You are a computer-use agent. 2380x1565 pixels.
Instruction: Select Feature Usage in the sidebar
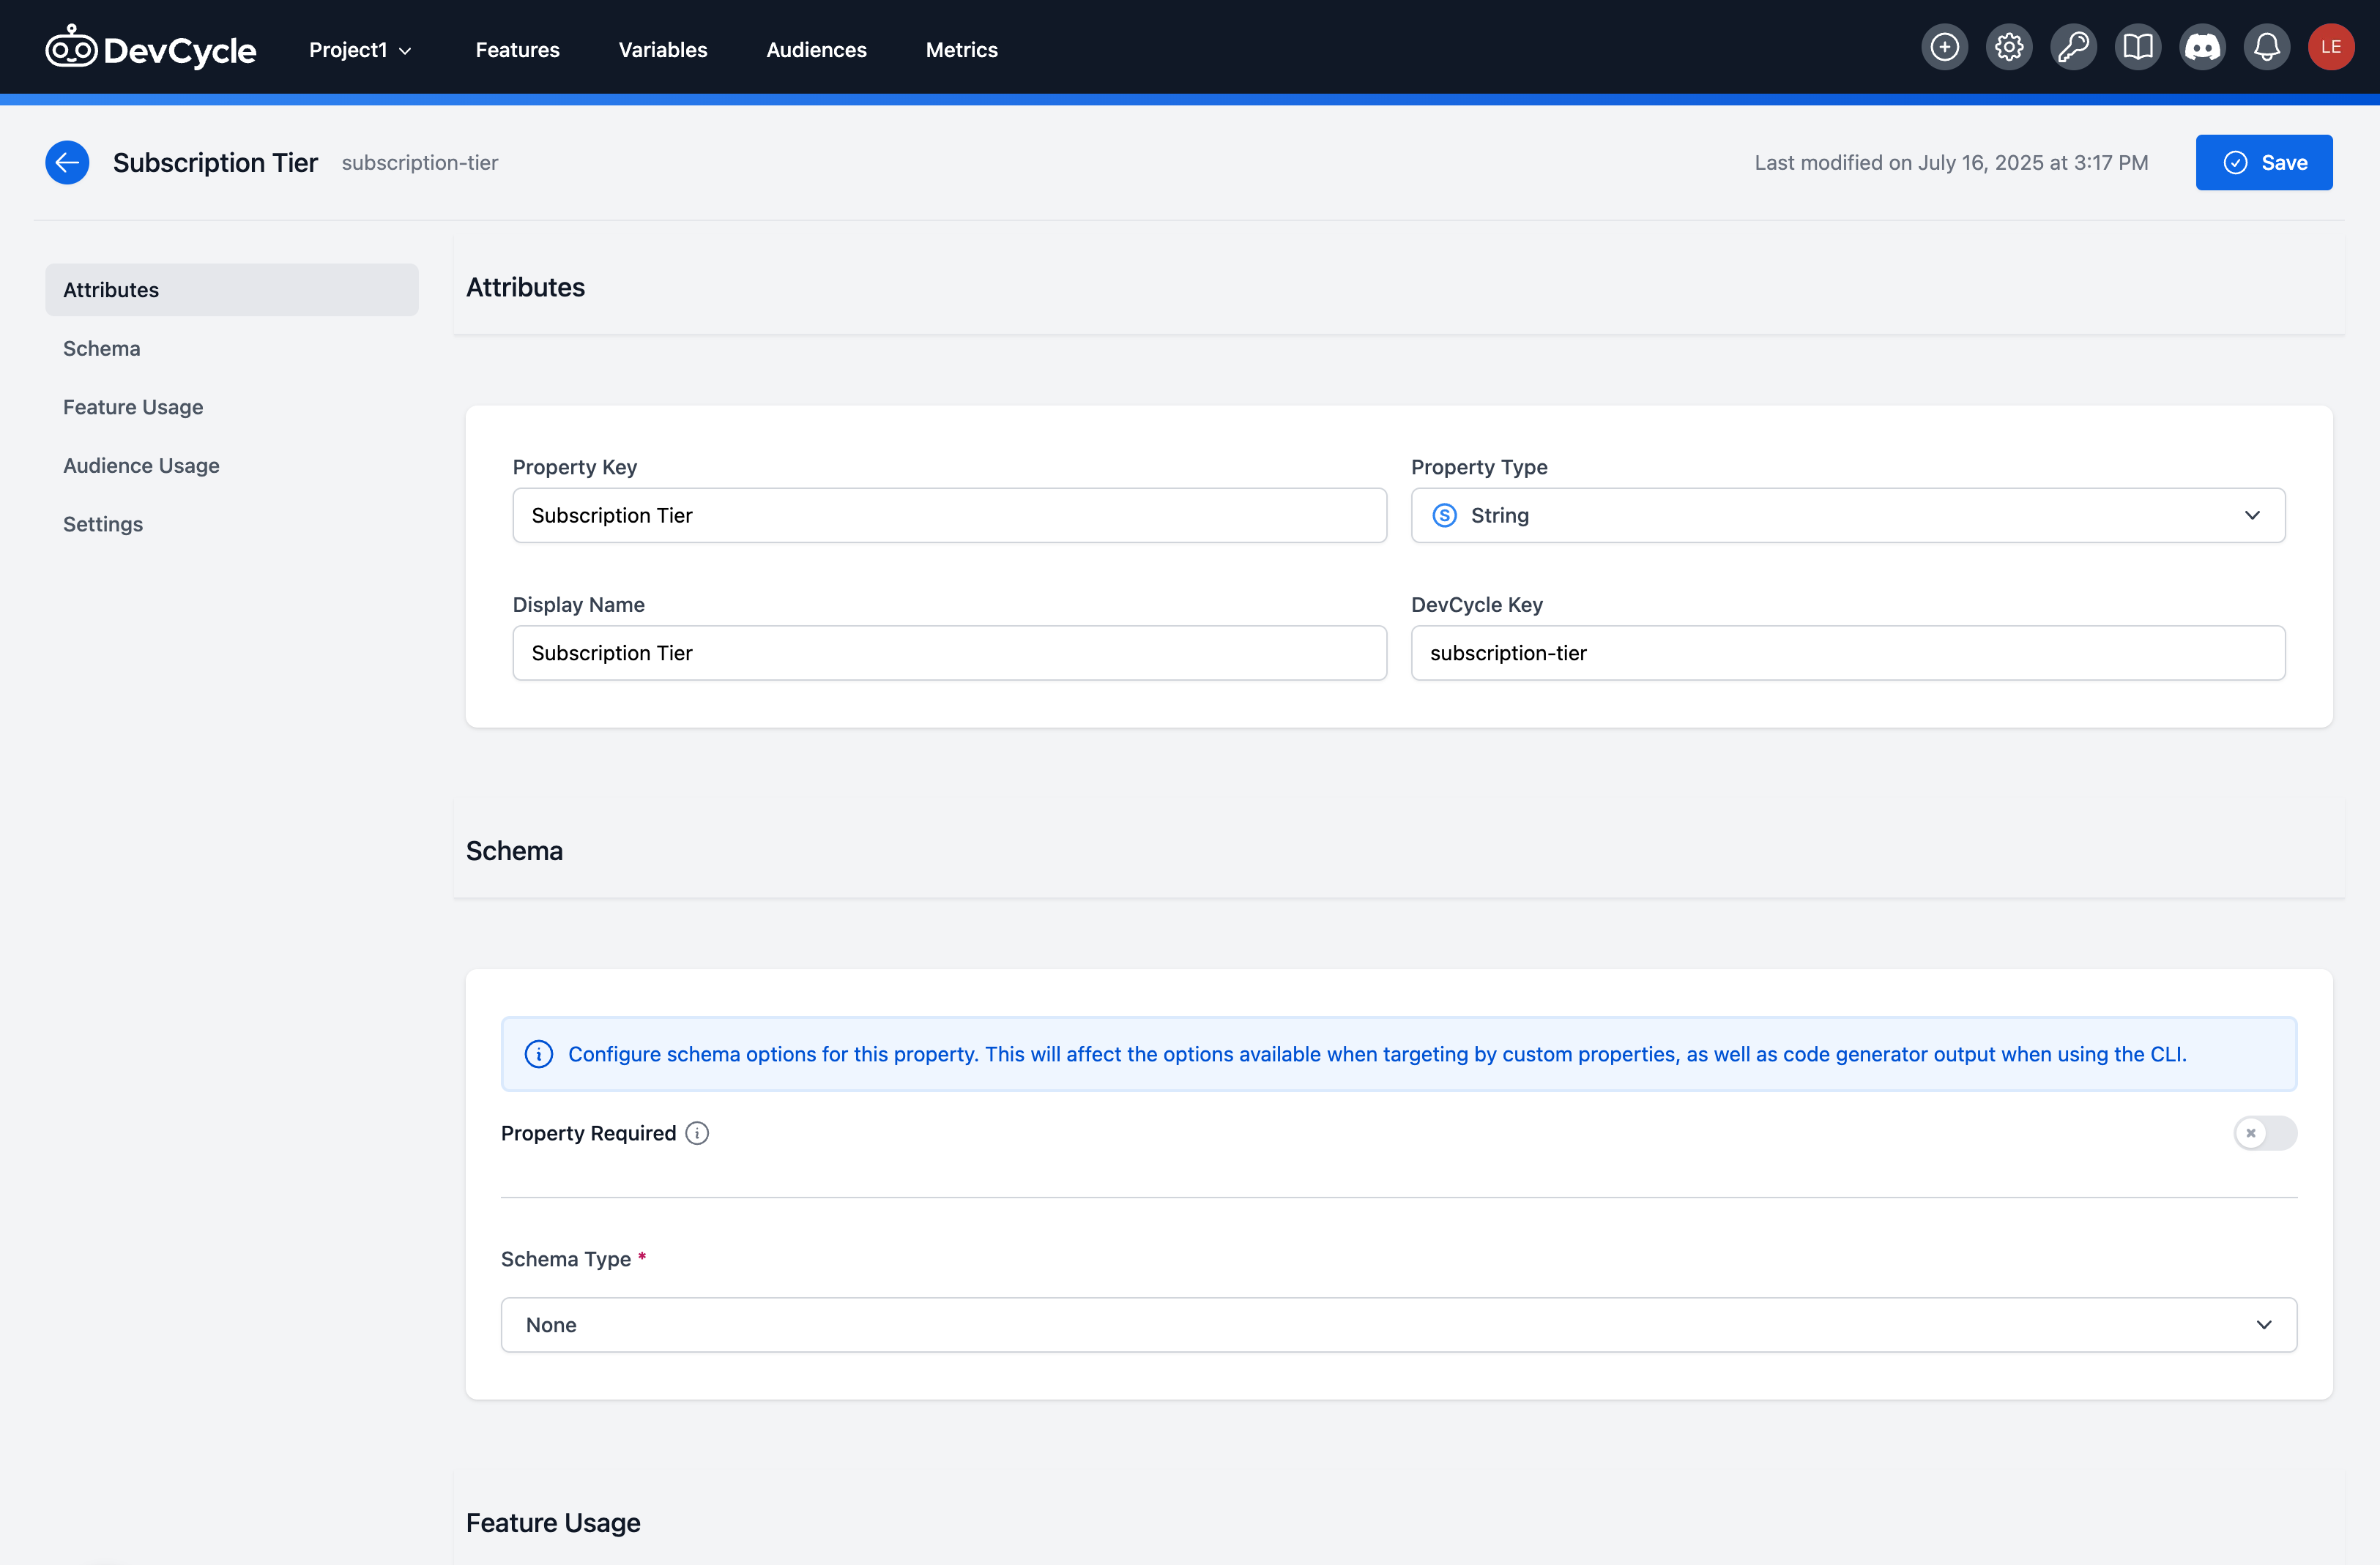132,407
